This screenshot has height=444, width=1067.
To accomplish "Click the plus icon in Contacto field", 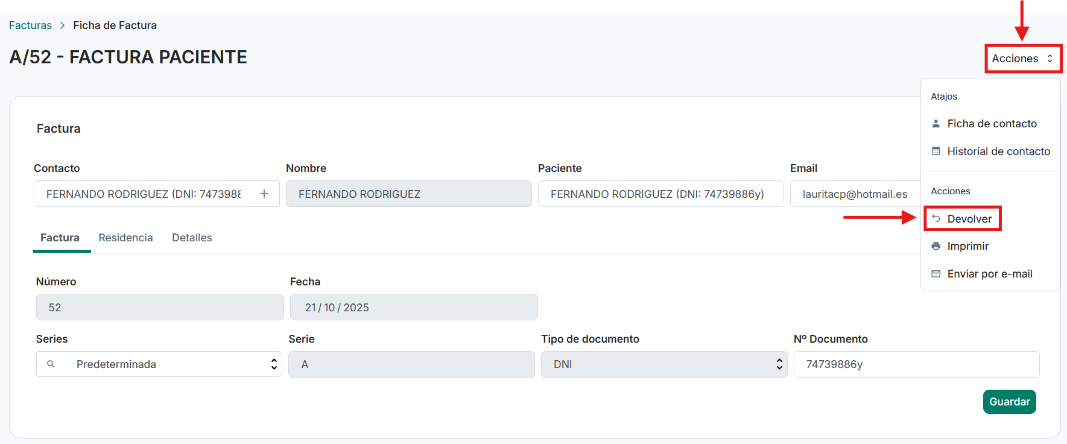I will (264, 194).
